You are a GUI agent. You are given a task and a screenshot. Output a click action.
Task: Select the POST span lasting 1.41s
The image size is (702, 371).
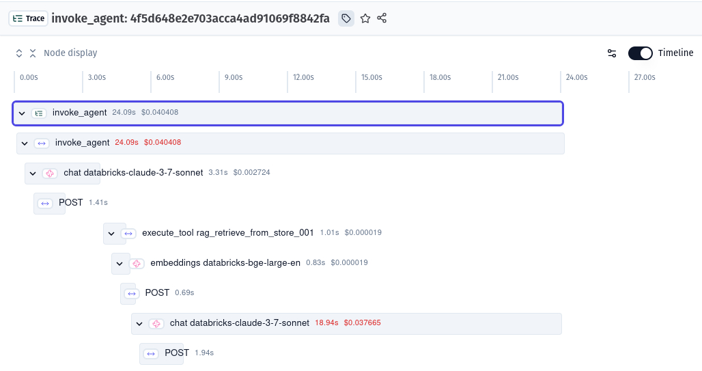pyautogui.click(x=70, y=203)
